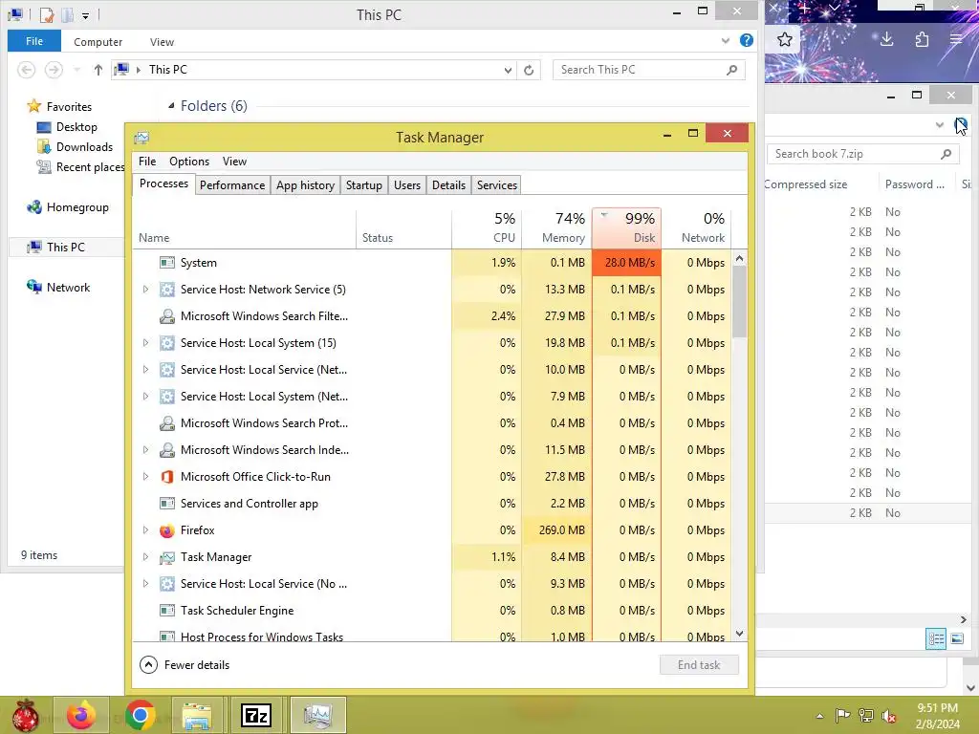This screenshot has height=734, width=979.
Task: Go up one level in This PC window
Action: (x=98, y=70)
